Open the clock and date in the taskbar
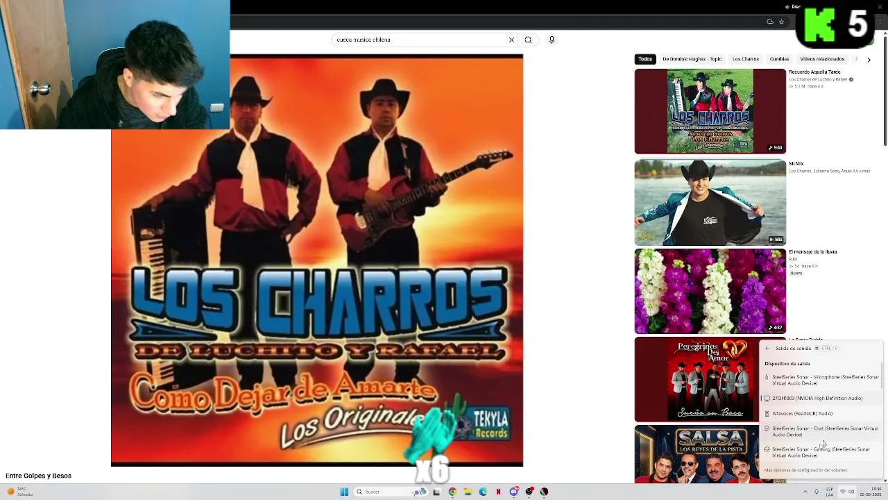Image resolution: width=888 pixels, height=500 pixels. (871, 492)
